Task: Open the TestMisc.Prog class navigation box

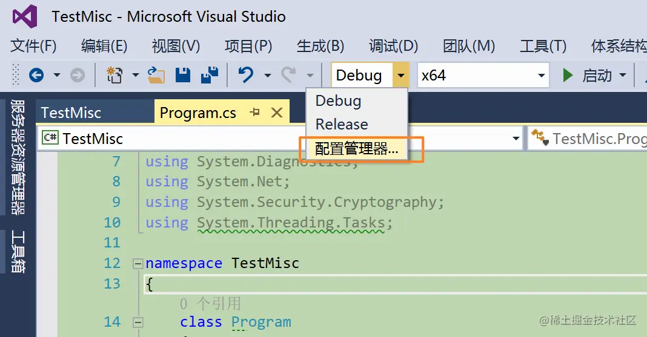Action: 588,139
